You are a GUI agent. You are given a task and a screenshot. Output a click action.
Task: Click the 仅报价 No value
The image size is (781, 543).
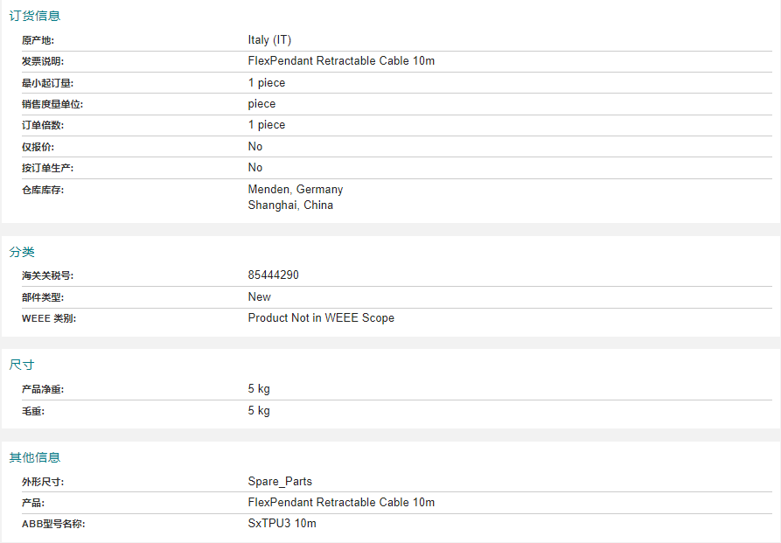255,146
